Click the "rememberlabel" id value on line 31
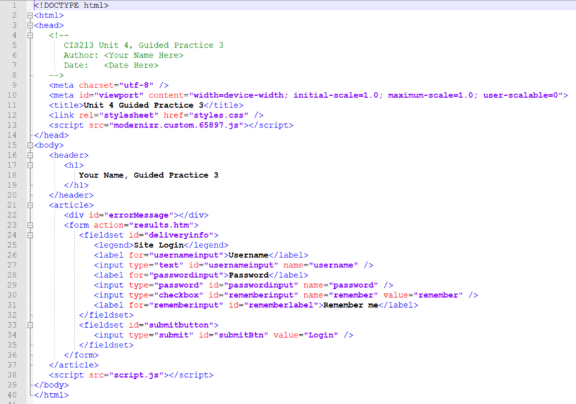 [281, 305]
